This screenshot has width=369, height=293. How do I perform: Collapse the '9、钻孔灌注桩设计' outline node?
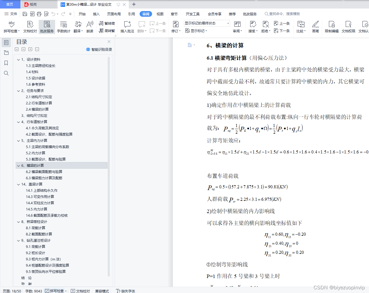click(18, 241)
